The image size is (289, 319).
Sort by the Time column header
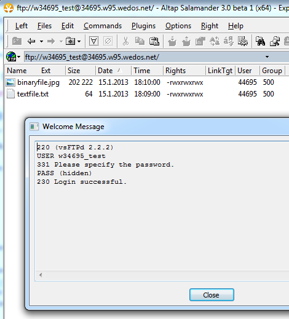click(x=147, y=71)
